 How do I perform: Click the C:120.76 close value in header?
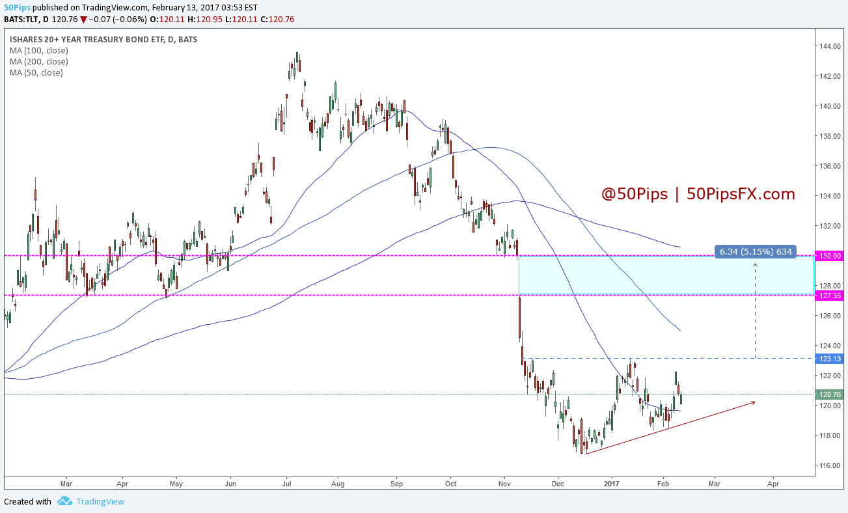[x=279, y=20]
